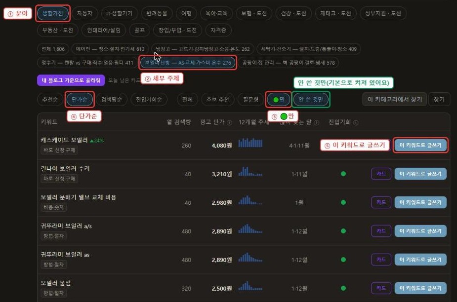457x302 pixels.
Task: Write post with keyword 보일러 물샘
Action: pyautogui.click(x=420, y=288)
